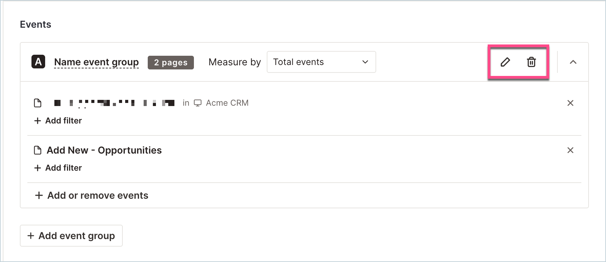Image resolution: width=606 pixels, height=262 pixels.
Task: Click Add or remove events
Action: 92,195
